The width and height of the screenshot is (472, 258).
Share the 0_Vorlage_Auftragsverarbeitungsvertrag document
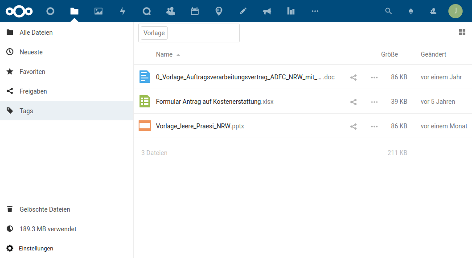point(353,77)
